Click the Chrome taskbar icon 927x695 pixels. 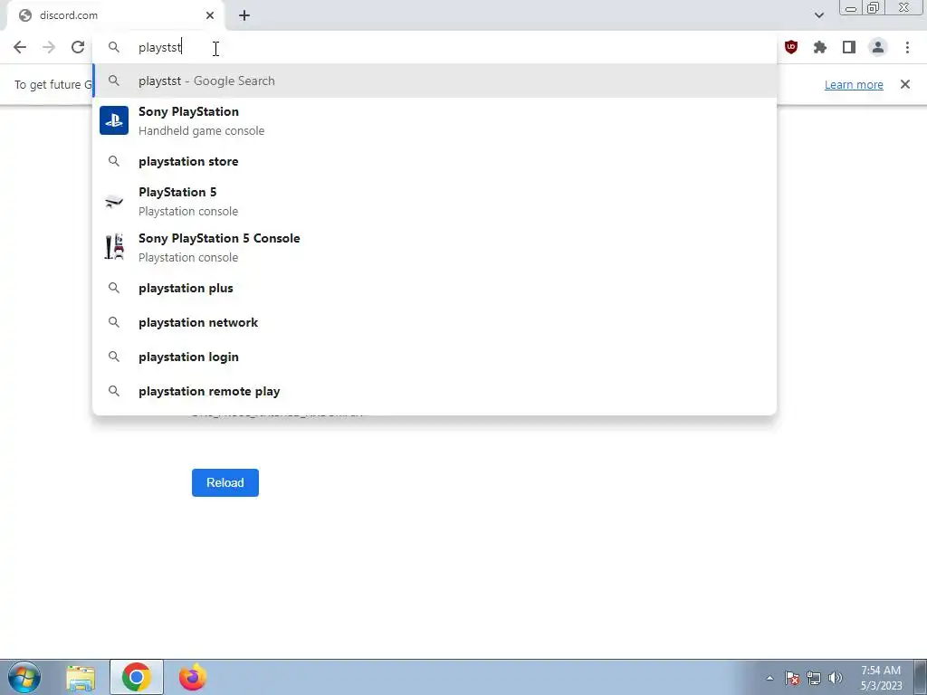(137, 677)
